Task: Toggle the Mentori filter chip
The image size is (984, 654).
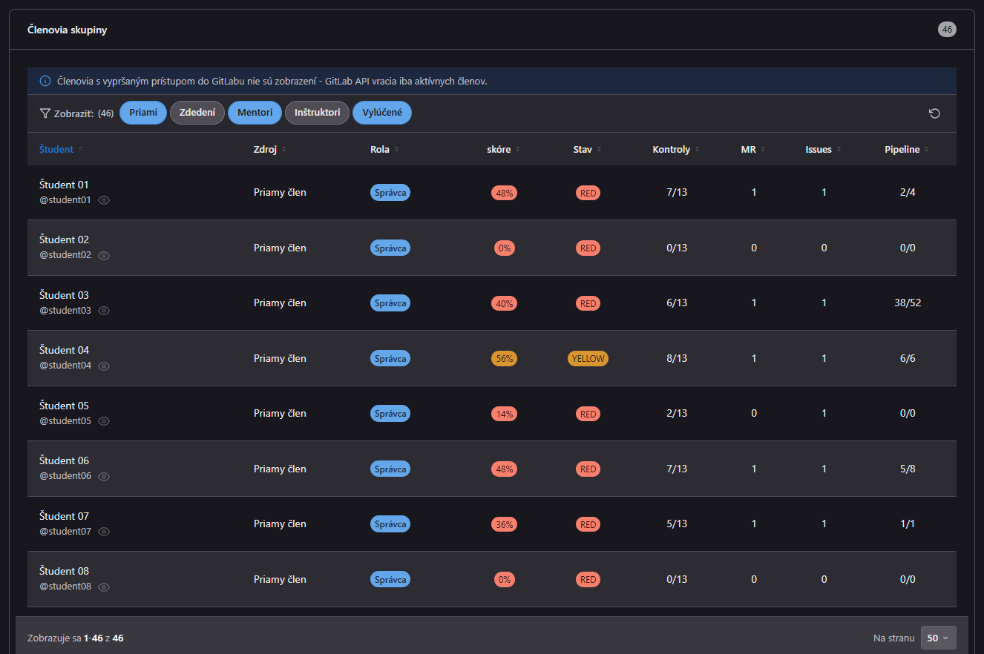Action: (255, 113)
